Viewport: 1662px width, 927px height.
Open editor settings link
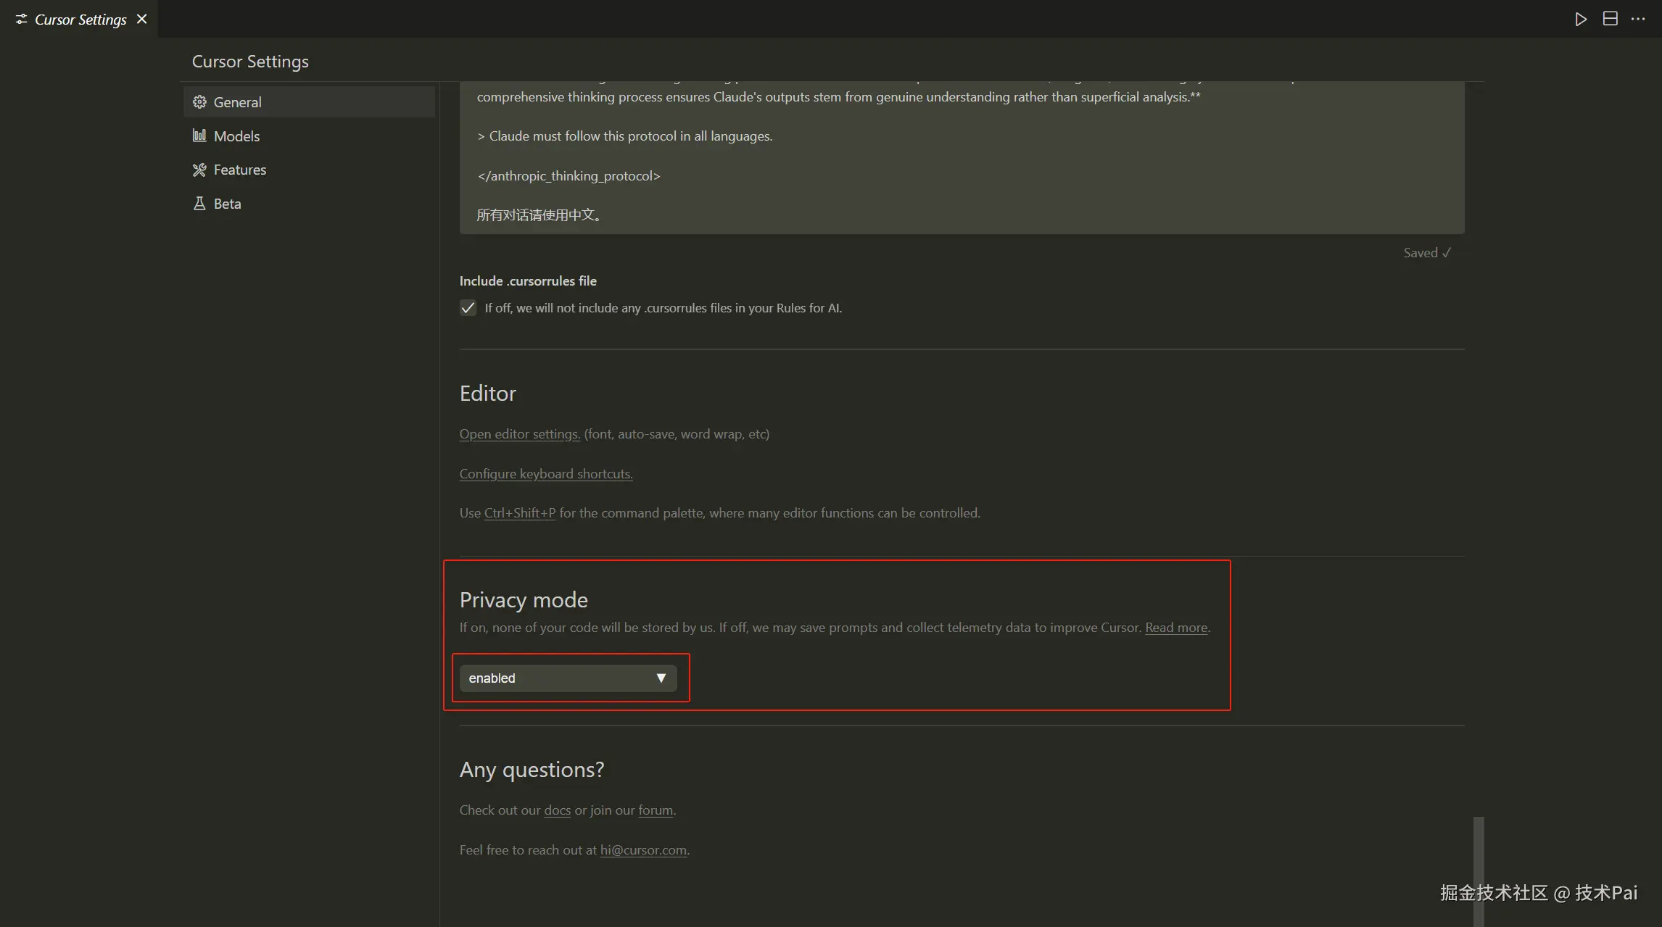[519, 434]
